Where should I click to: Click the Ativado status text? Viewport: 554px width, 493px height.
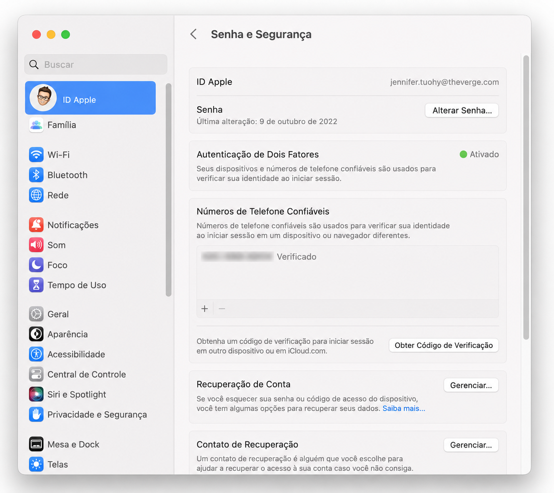(x=484, y=154)
